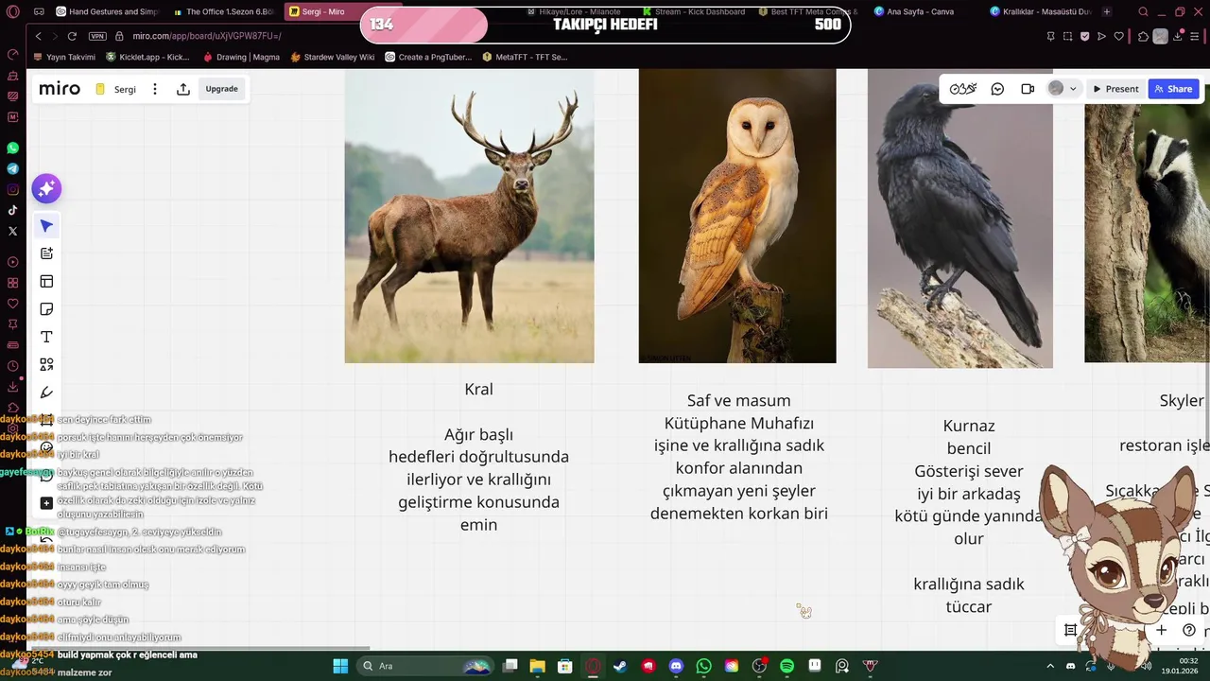This screenshot has height=681, width=1210.
Task: Open the Miro AI sparkle assistant
Action: [x=46, y=188]
